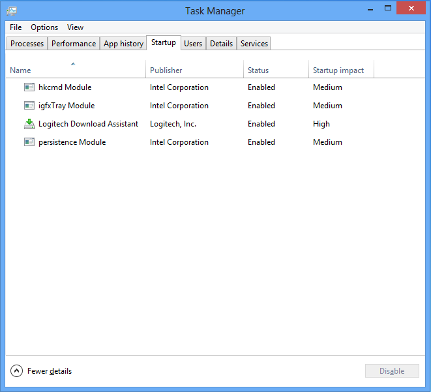Select the Logitech Download Assistant entry

click(88, 124)
